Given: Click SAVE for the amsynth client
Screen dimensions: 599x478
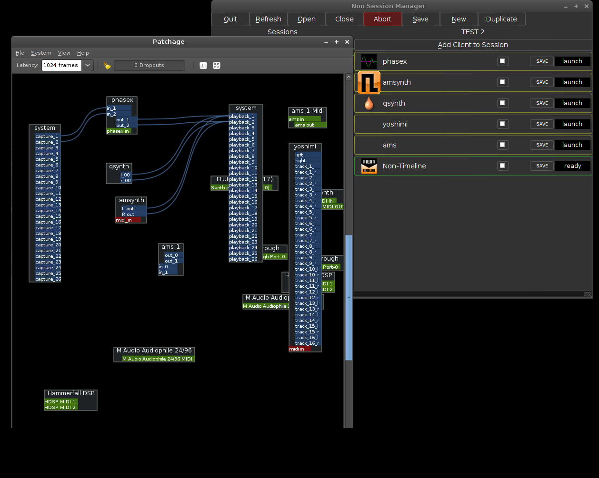Looking at the screenshot, I should pos(542,82).
